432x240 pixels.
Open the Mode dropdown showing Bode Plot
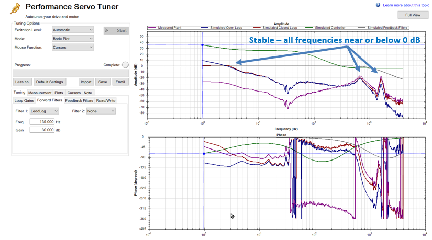73,39
